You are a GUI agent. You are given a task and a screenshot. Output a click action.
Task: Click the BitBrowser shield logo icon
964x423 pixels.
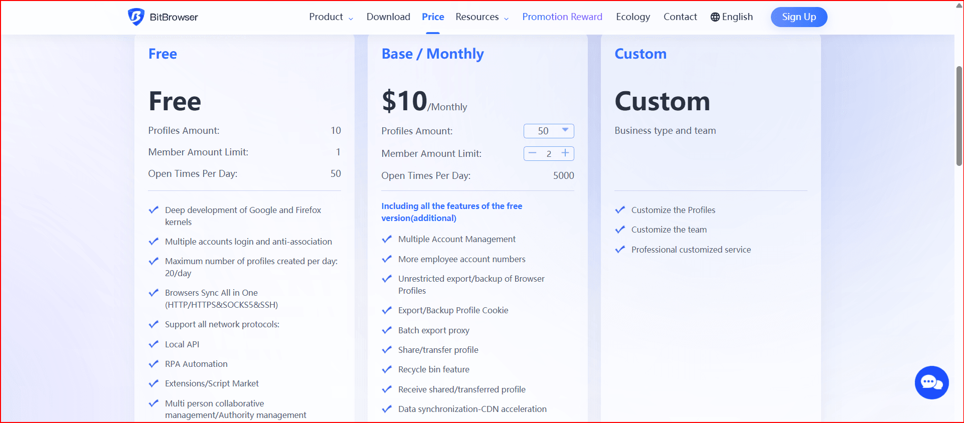pyautogui.click(x=136, y=17)
